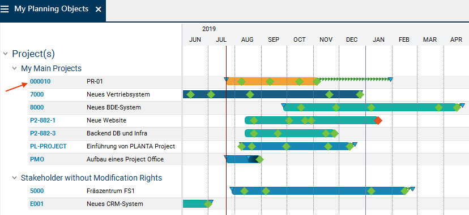This screenshot has width=469, height=215.
Task: Click the blue end-date triangle on PR-01 row
Action: (390, 80)
